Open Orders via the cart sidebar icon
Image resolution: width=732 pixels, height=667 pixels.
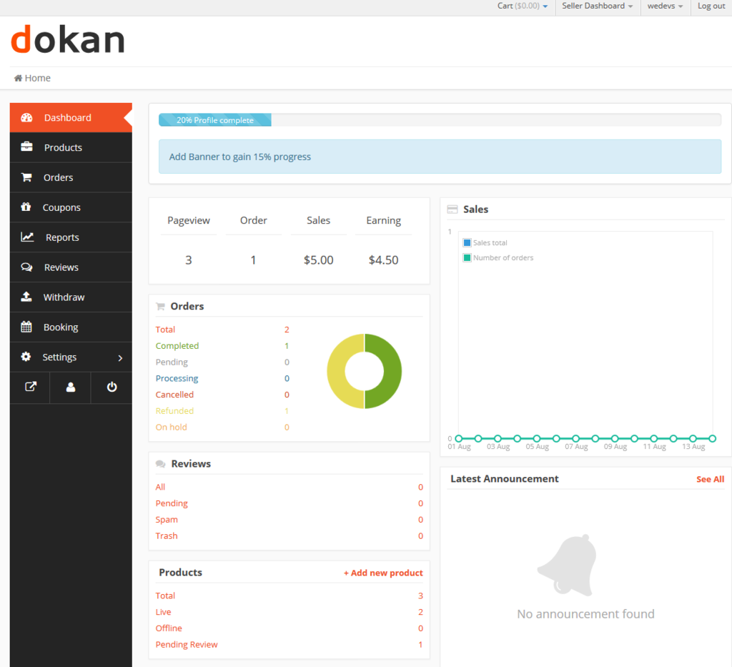point(26,177)
